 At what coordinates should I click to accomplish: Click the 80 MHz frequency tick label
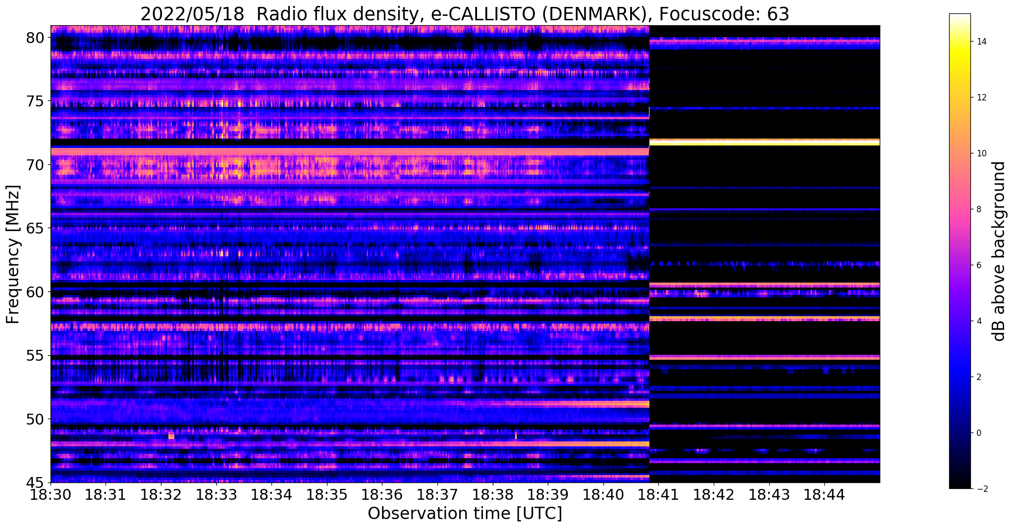(x=36, y=38)
